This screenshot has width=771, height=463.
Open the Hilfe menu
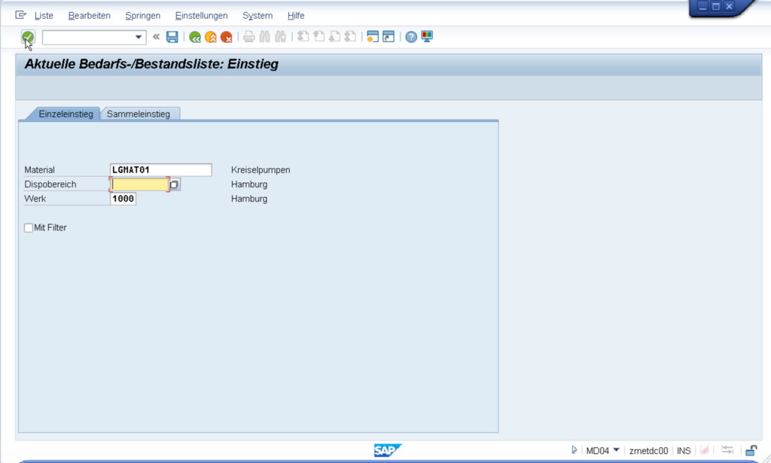pos(295,16)
